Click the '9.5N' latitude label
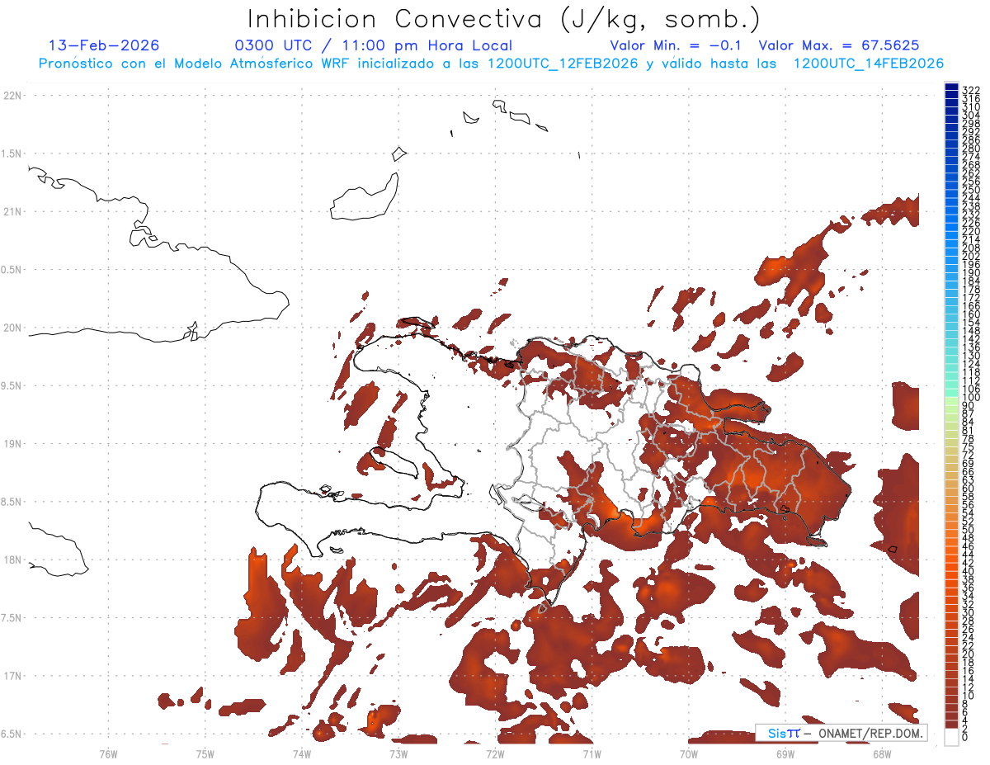Viewport: 990px width, 765px height. (12, 385)
